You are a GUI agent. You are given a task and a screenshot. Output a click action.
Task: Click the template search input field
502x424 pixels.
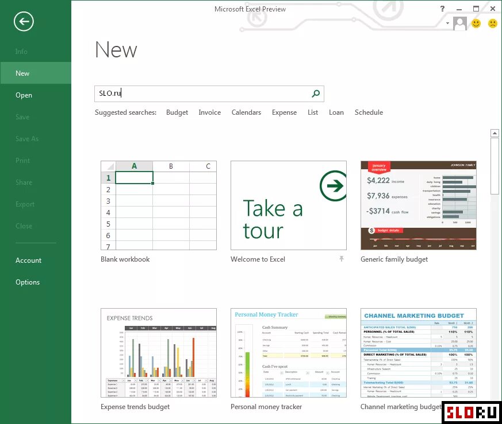209,94
